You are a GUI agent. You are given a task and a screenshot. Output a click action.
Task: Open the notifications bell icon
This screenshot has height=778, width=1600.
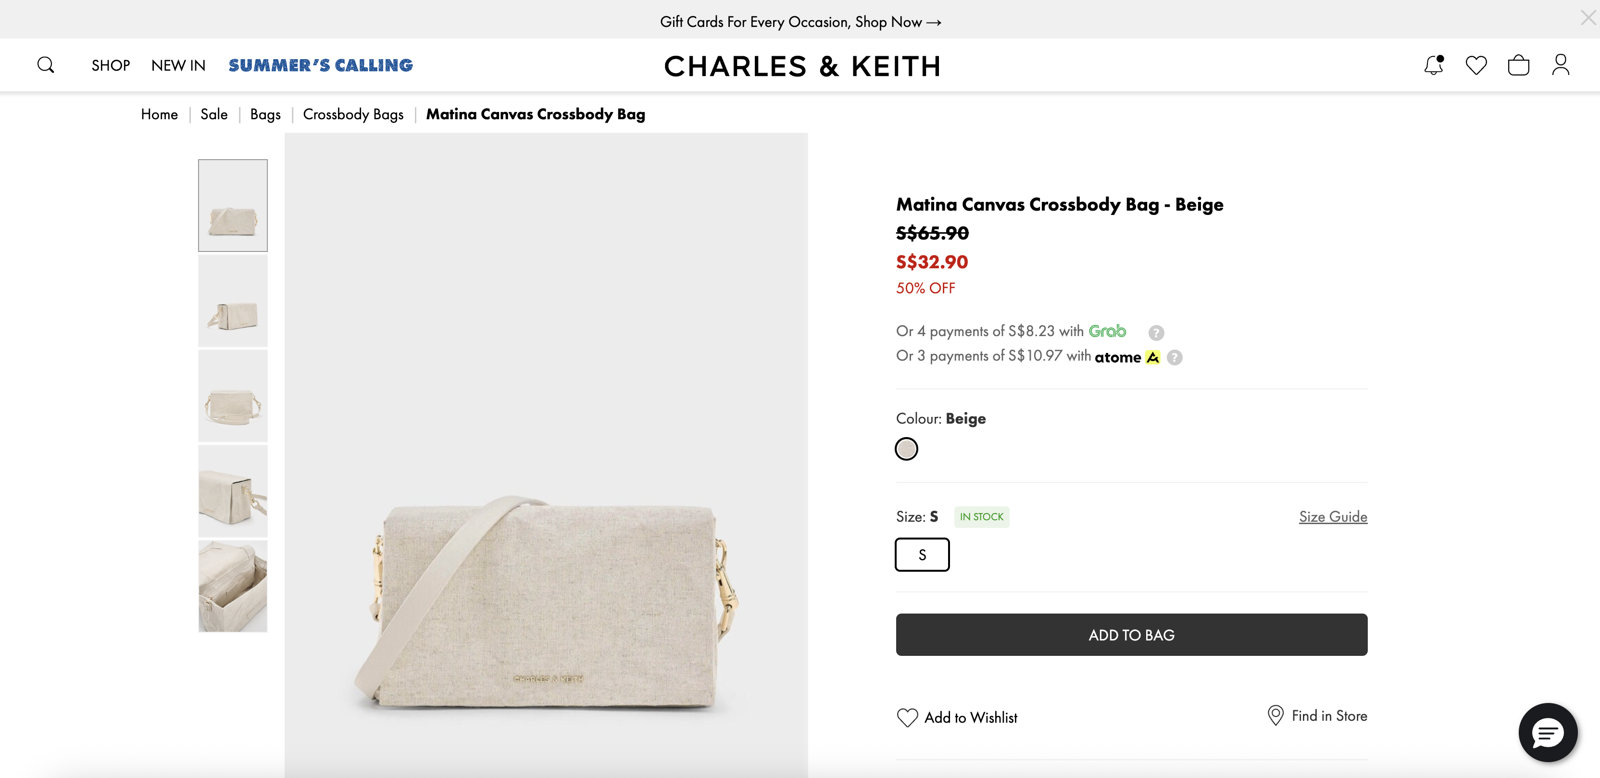pyautogui.click(x=1434, y=65)
